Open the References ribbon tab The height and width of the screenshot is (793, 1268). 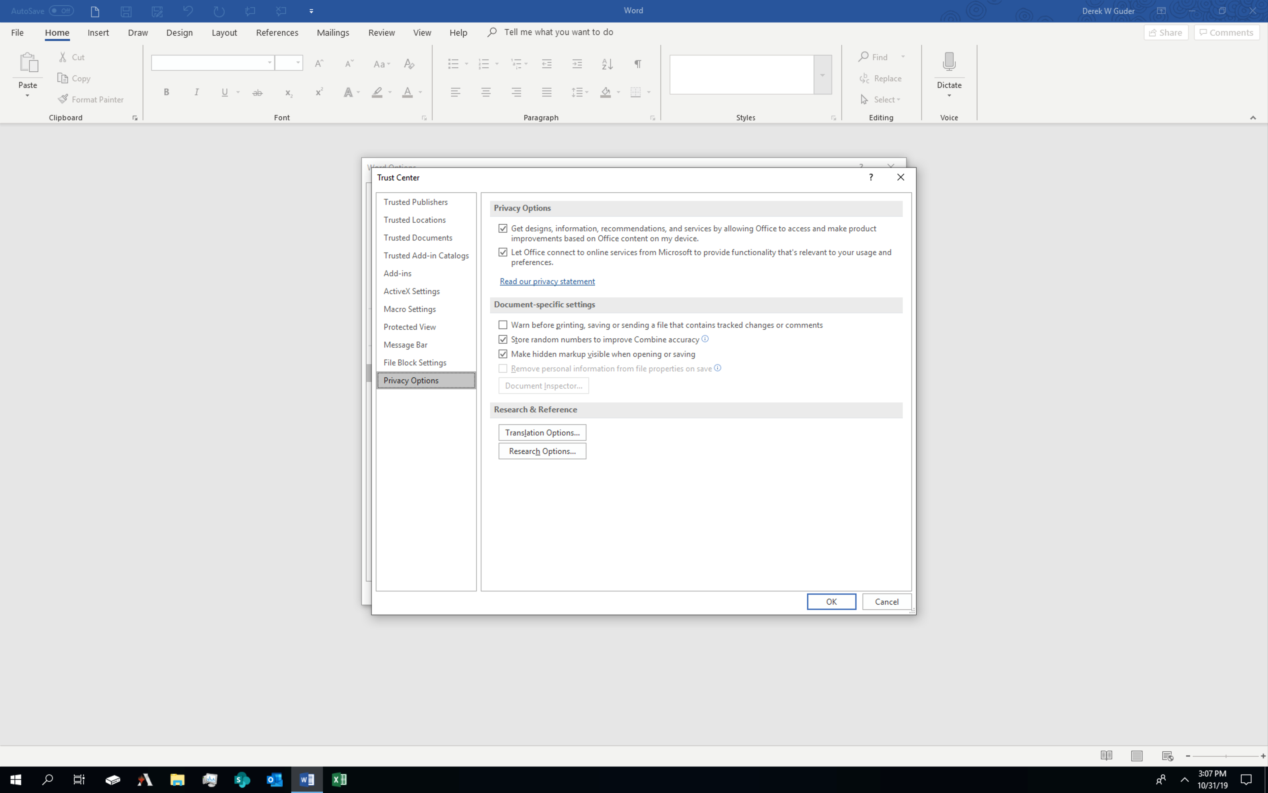tap(277, 32)
